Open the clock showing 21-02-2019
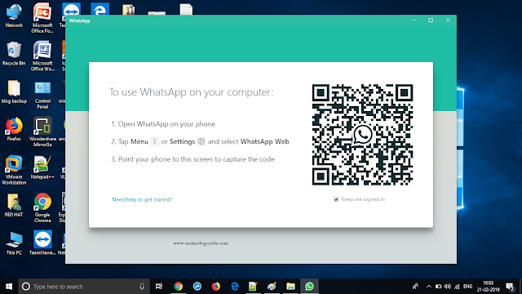The height and width of the screenshot is (294, 522). [x=488, y=287]
